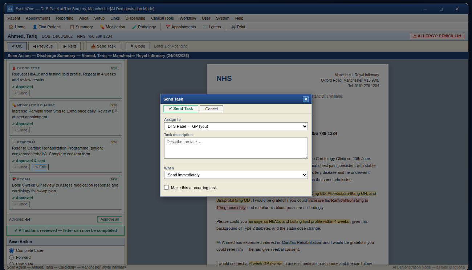This screenshot has width=472, height=270.
Task: Click the penicillin allergy warning badge
Action: (x=437, y=36)
